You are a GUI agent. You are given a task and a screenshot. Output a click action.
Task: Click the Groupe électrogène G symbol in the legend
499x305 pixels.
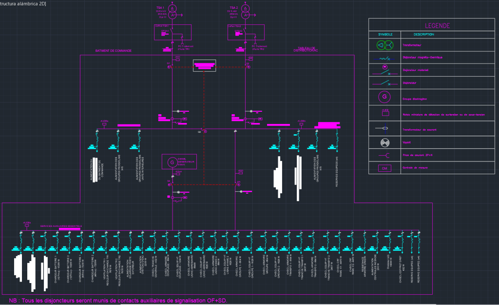(384, 97)
